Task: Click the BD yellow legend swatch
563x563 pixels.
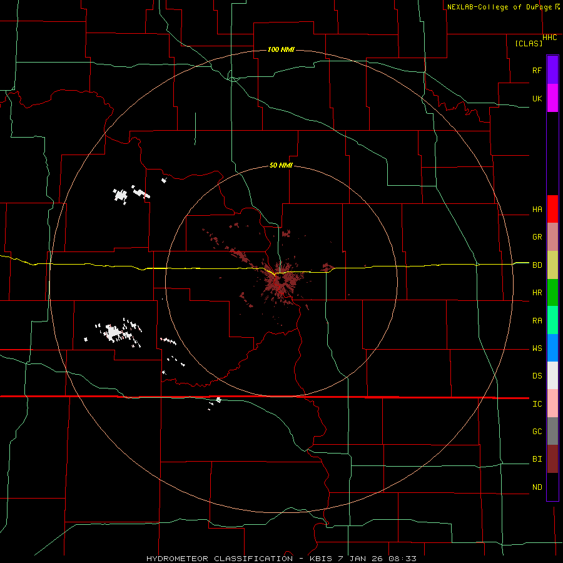Action: click(x=552, y=265)
